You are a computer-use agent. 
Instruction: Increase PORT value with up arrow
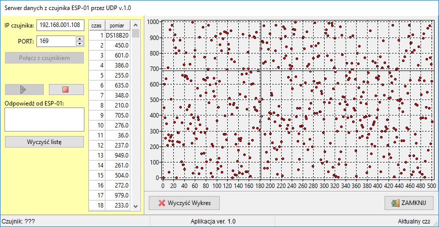click(x=80, y=38)
